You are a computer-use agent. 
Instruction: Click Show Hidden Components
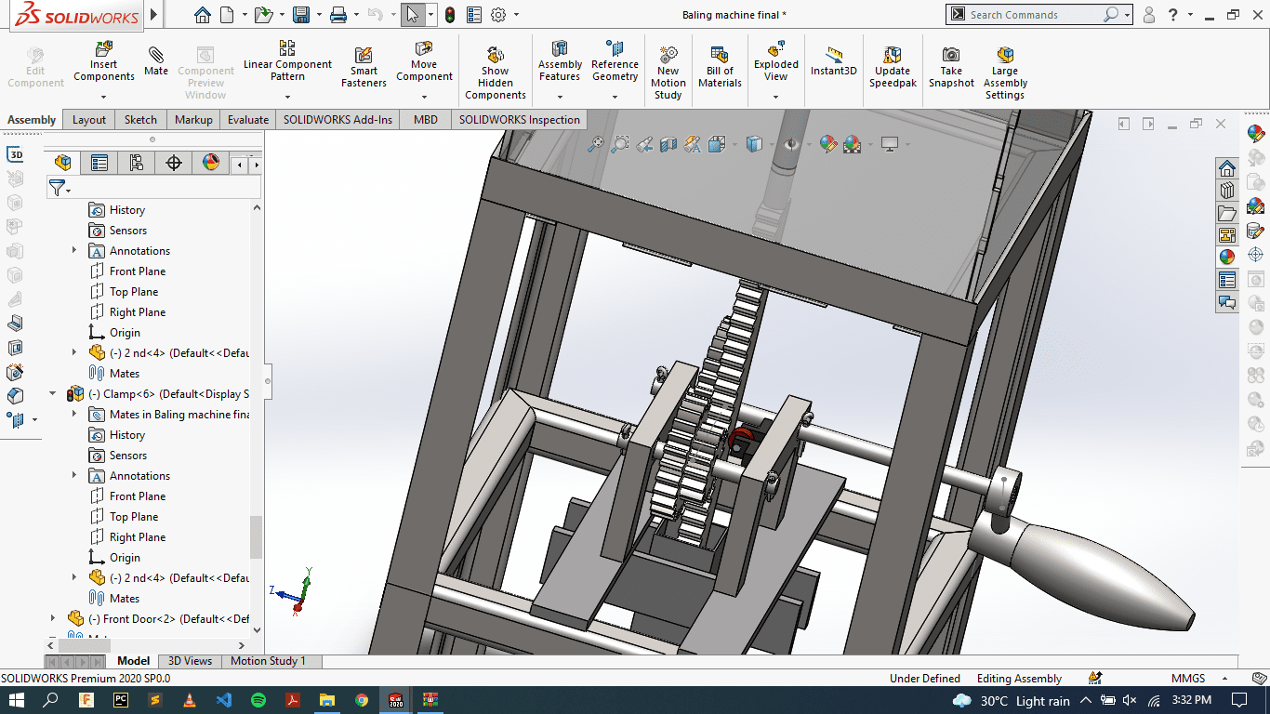(496, 73)
